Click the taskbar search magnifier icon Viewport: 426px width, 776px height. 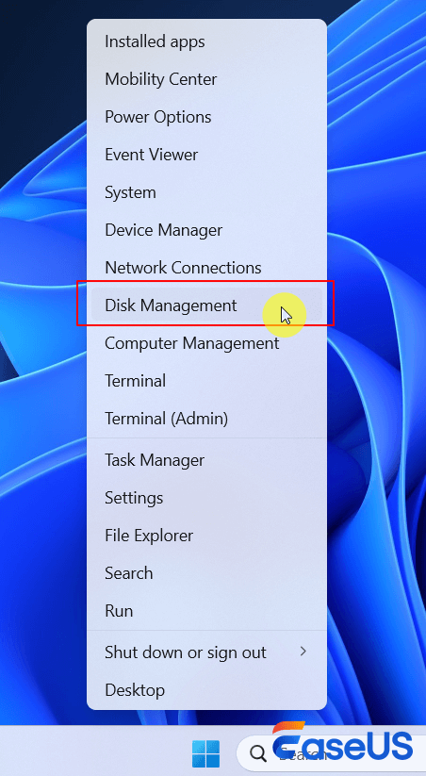258,754
